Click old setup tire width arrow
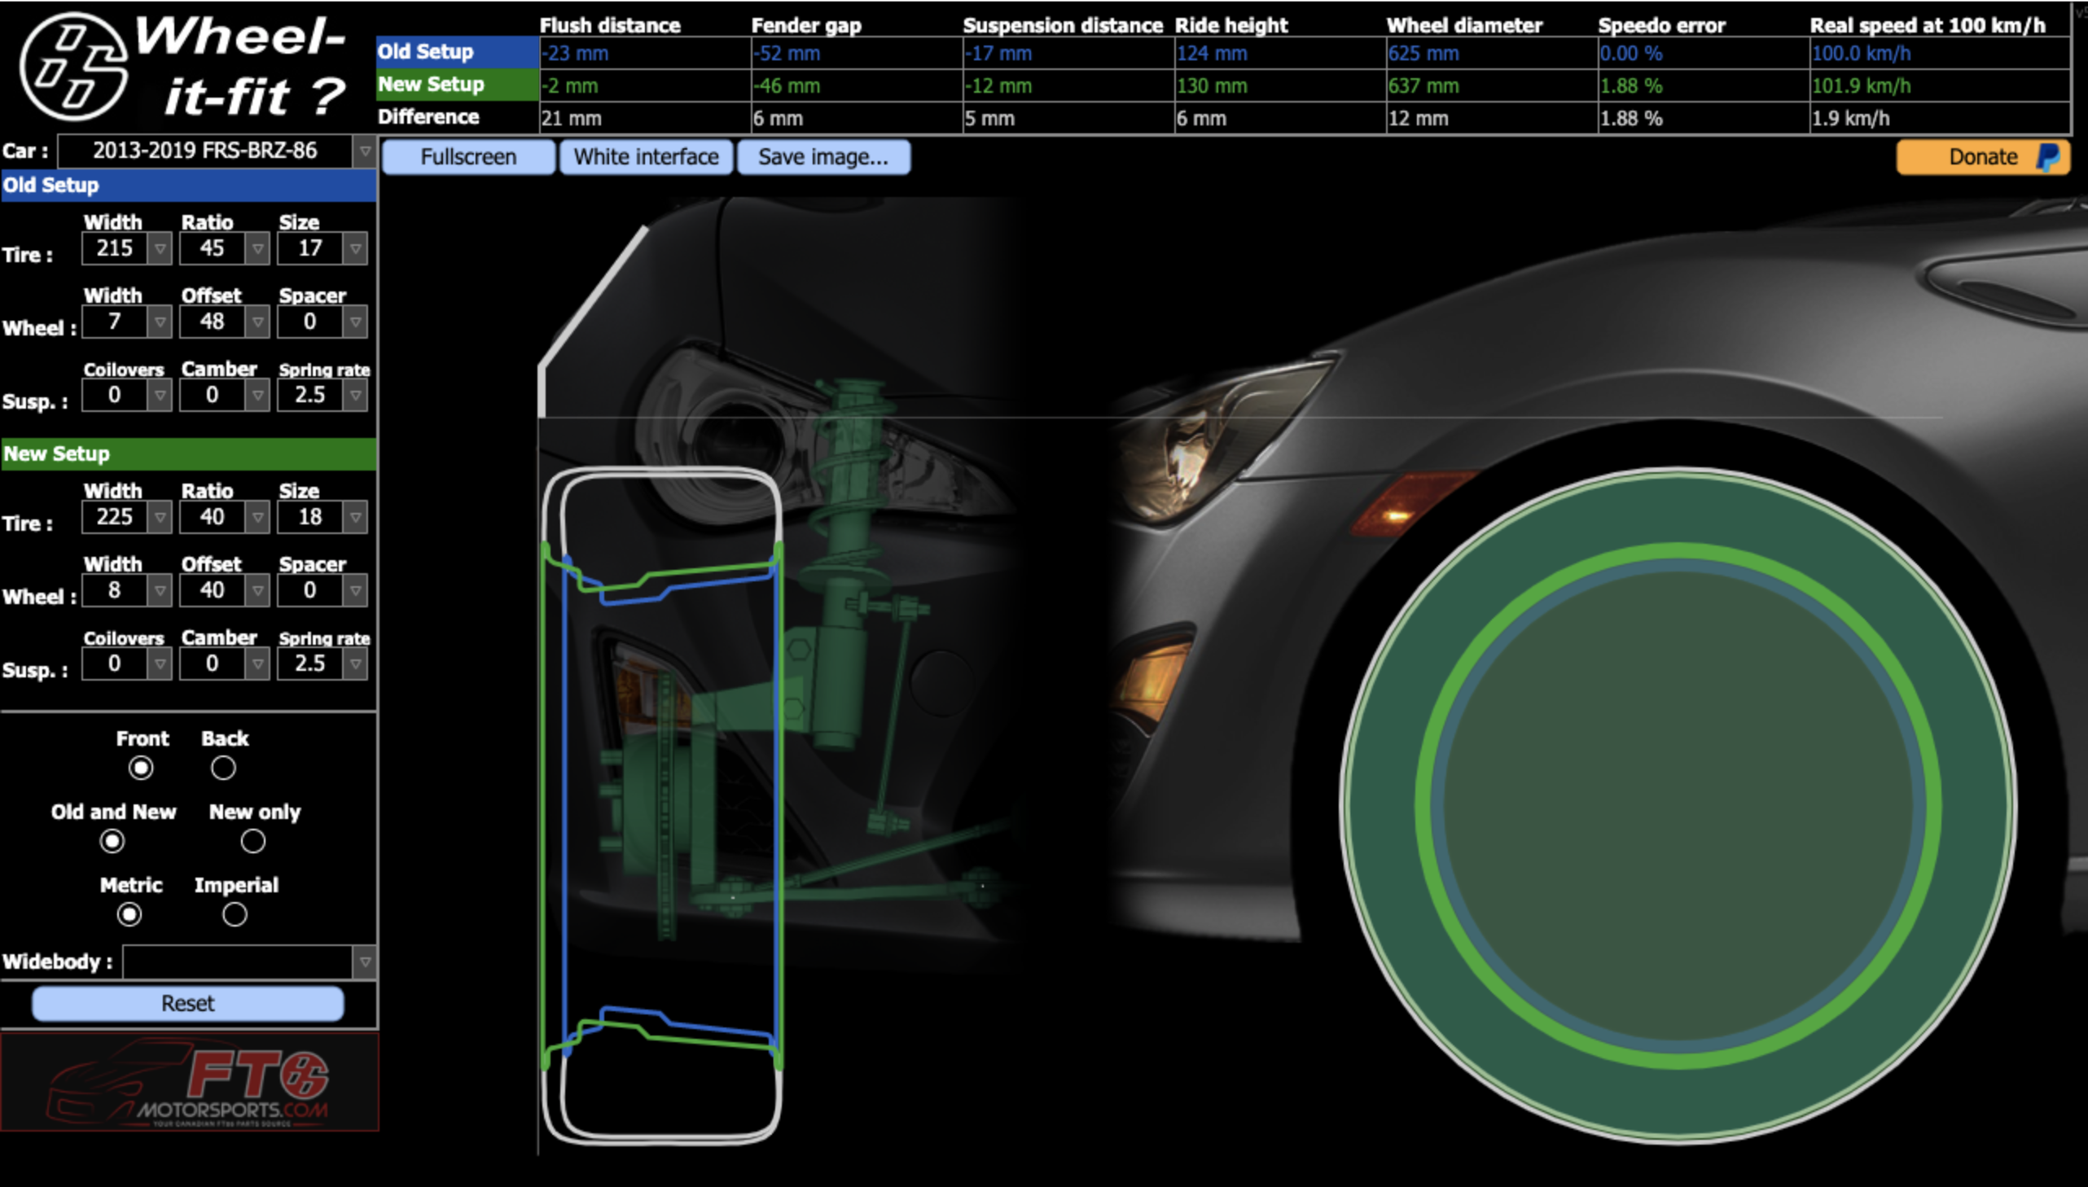This screenshot has height=1187, width=2088. pos(160,248)
